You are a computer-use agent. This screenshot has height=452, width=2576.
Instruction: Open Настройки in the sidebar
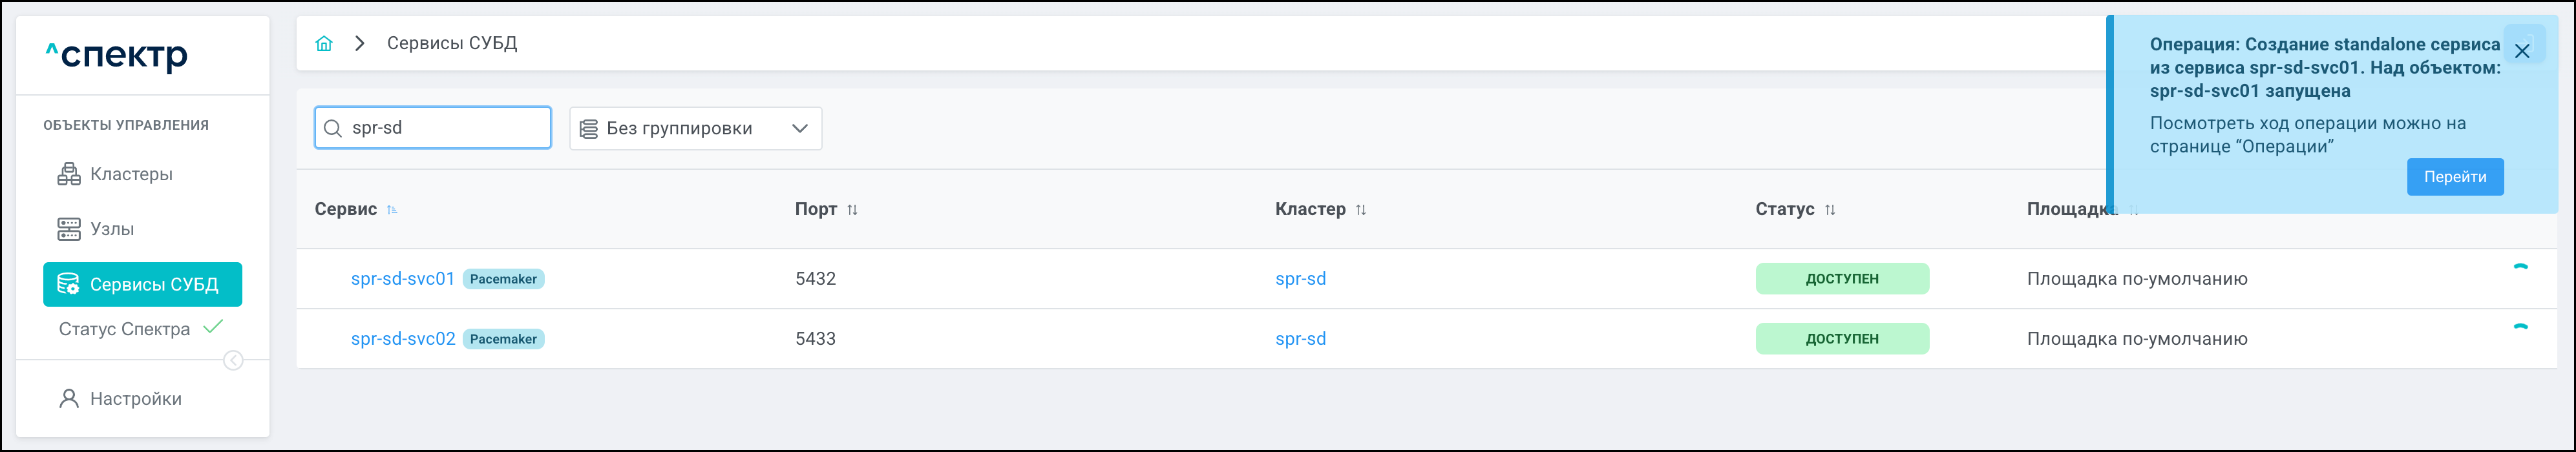click(136, 399)
